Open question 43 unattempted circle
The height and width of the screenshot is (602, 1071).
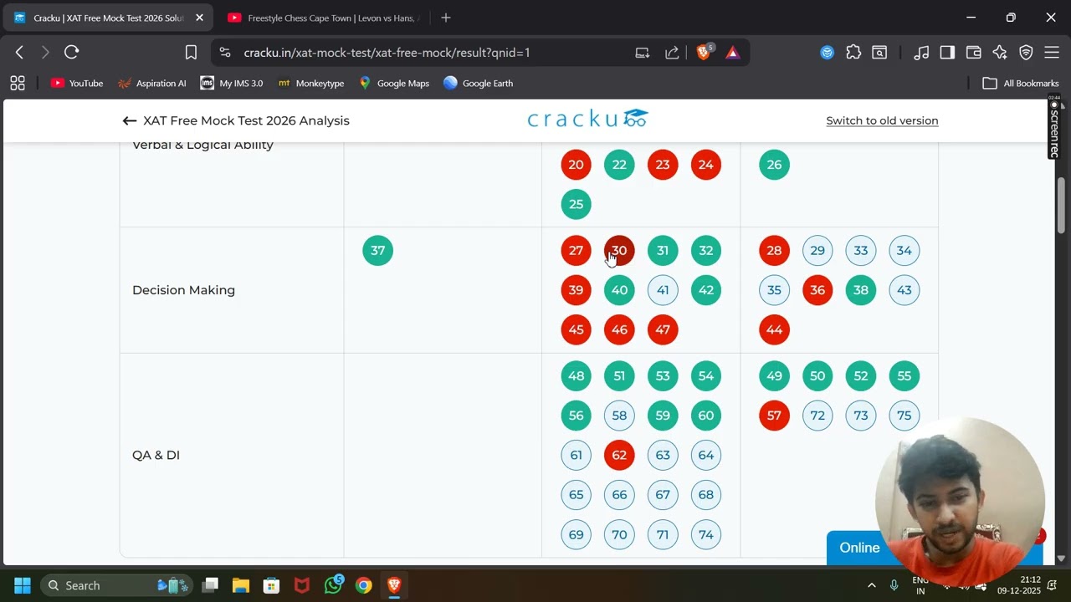click(904, 290)
